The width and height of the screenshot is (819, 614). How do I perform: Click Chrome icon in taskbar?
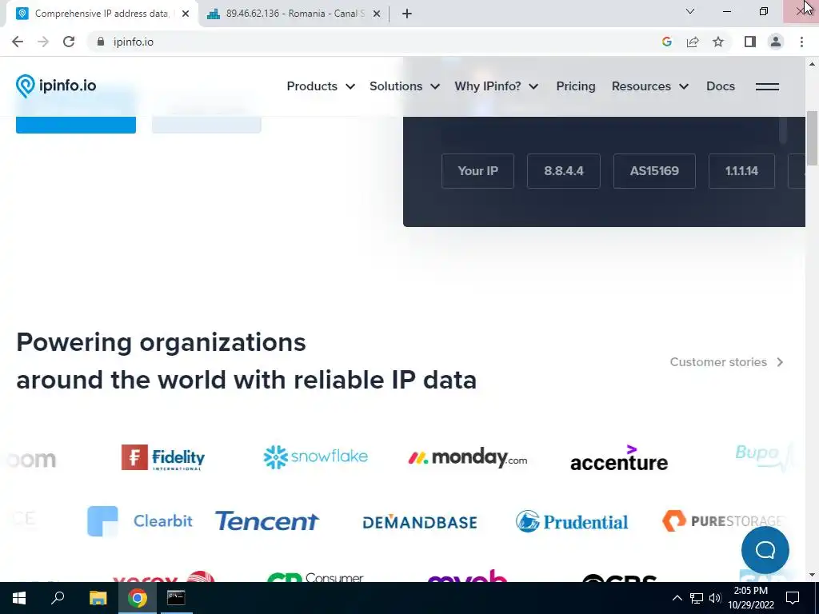tap(138, 598)
